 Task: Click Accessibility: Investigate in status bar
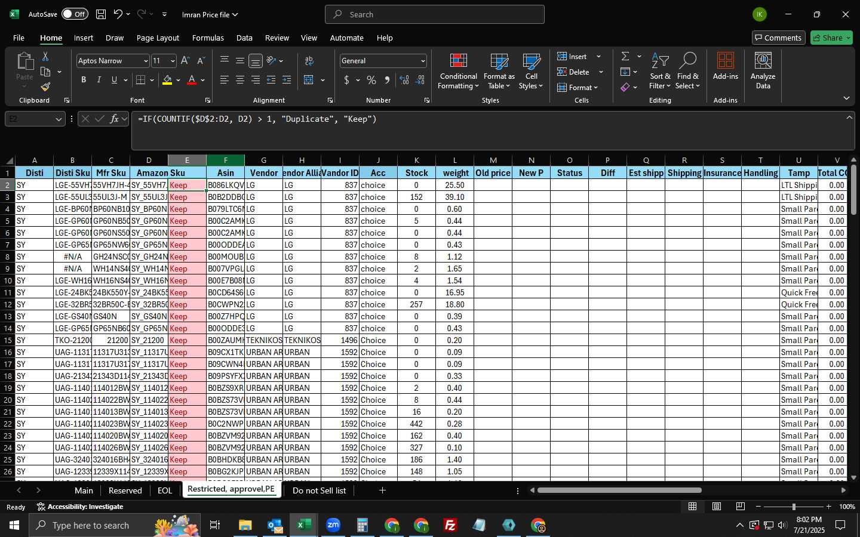point(80,507)
